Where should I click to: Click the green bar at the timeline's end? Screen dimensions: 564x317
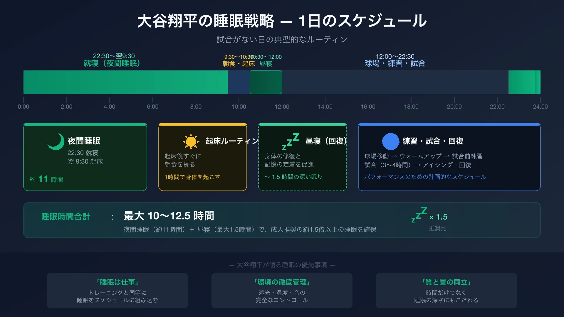point(524,82)
